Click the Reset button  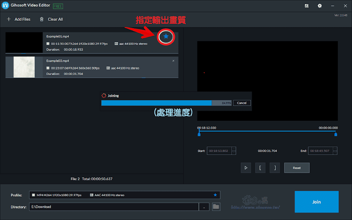(297, 168)
